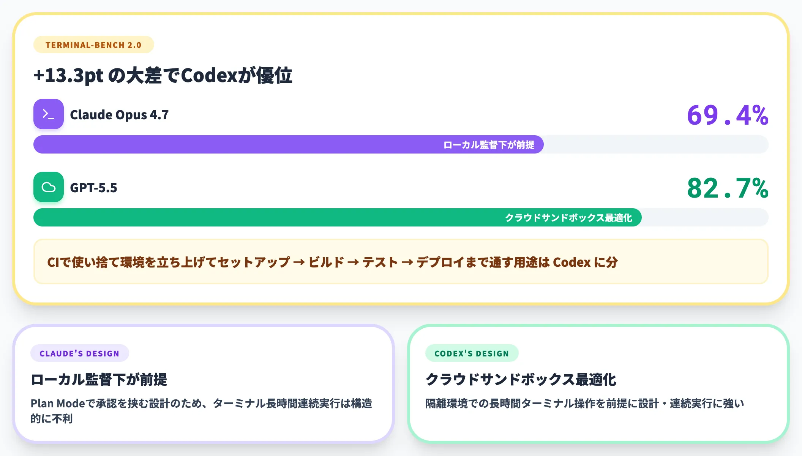The height and width of the screenshot is (456, 802).
Task: Click the 'ローカル監督下が前提' label inside the purple bar
Action: click(489, 145)
